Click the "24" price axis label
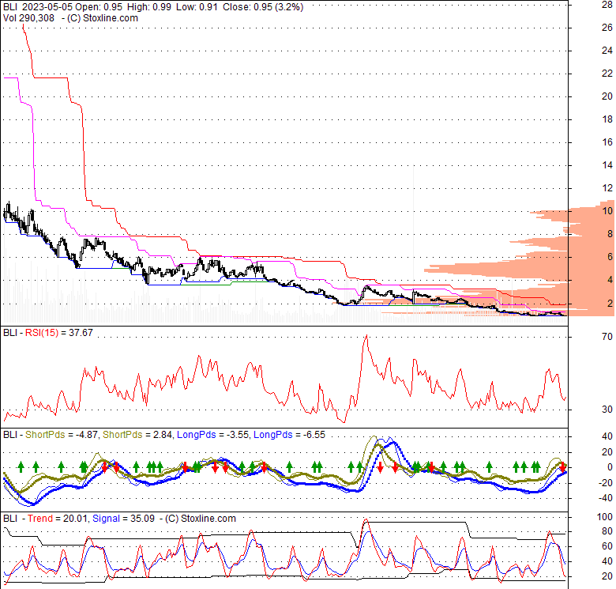 click(607, 51)
